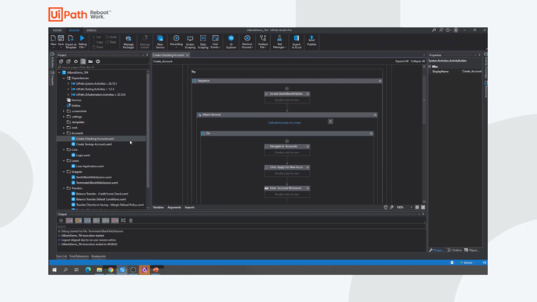Screen dimensions: 537x302
Task: Open Chrome from Windows taskbar
Action: (111, 270)
